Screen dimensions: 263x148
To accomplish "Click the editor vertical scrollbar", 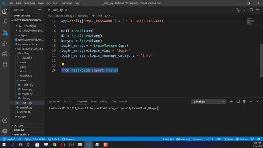I will coord(261,60).
